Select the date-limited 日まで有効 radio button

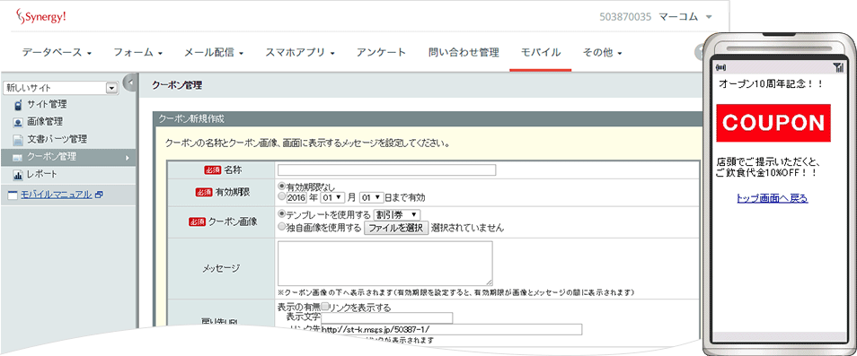pyautogui.click(x=282, y=196)
